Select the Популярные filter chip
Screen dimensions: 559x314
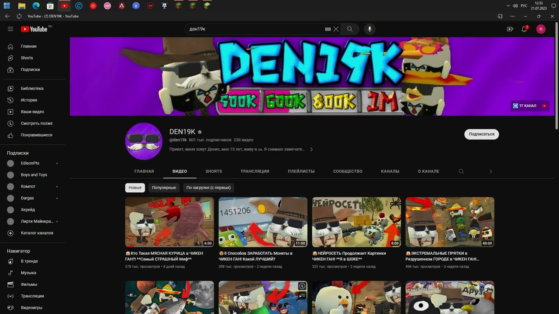(164, 188)
